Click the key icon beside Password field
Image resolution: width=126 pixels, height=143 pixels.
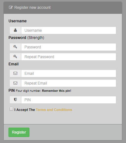15,47
